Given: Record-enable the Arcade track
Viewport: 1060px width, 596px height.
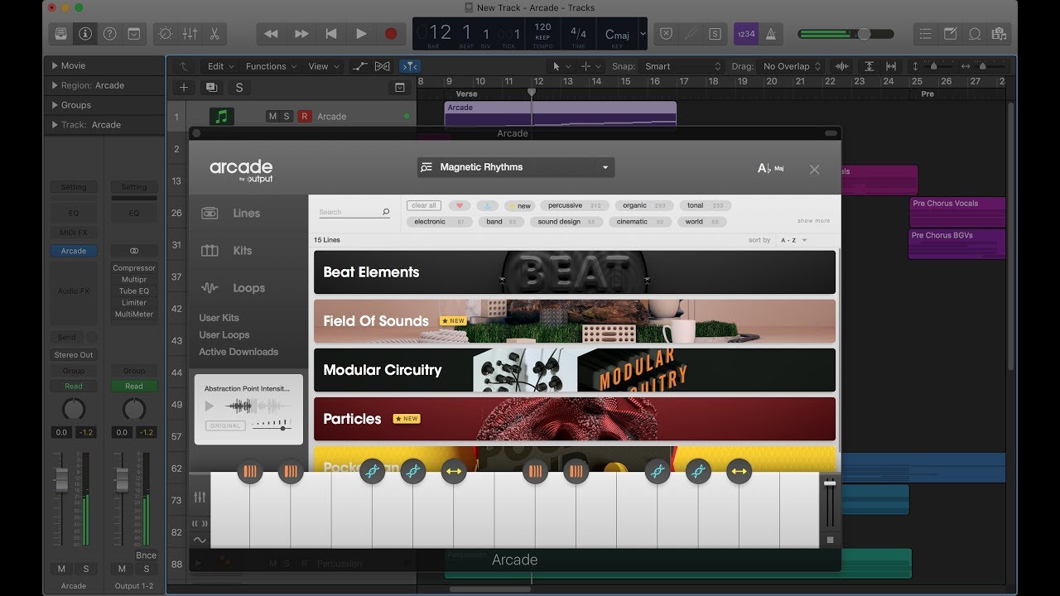Looking at the screenshot, I should pos(304,116).
